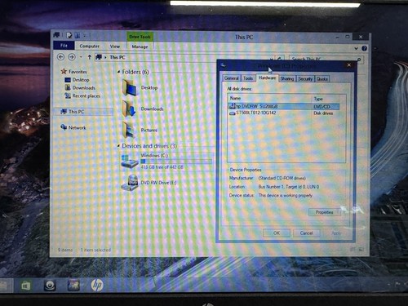Click the Windows (C:) space usage bar
Viewport: 408px width, 306px height.
click(176, 162)
